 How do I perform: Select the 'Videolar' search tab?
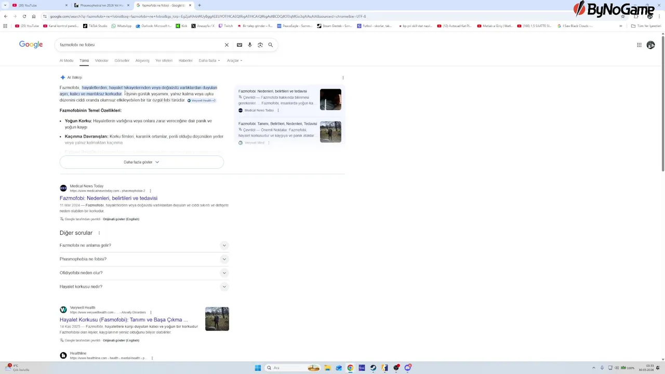coord(101,61)
